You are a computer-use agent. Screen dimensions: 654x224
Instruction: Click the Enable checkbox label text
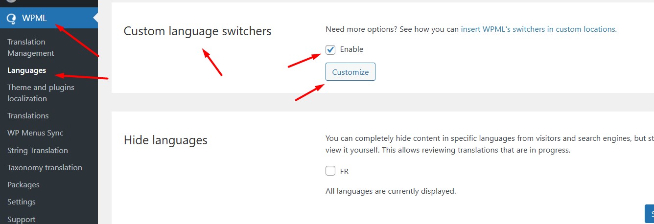(351, 49)
